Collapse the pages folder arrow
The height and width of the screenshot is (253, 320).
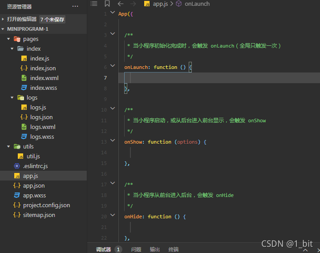click(x=8, y=39)
